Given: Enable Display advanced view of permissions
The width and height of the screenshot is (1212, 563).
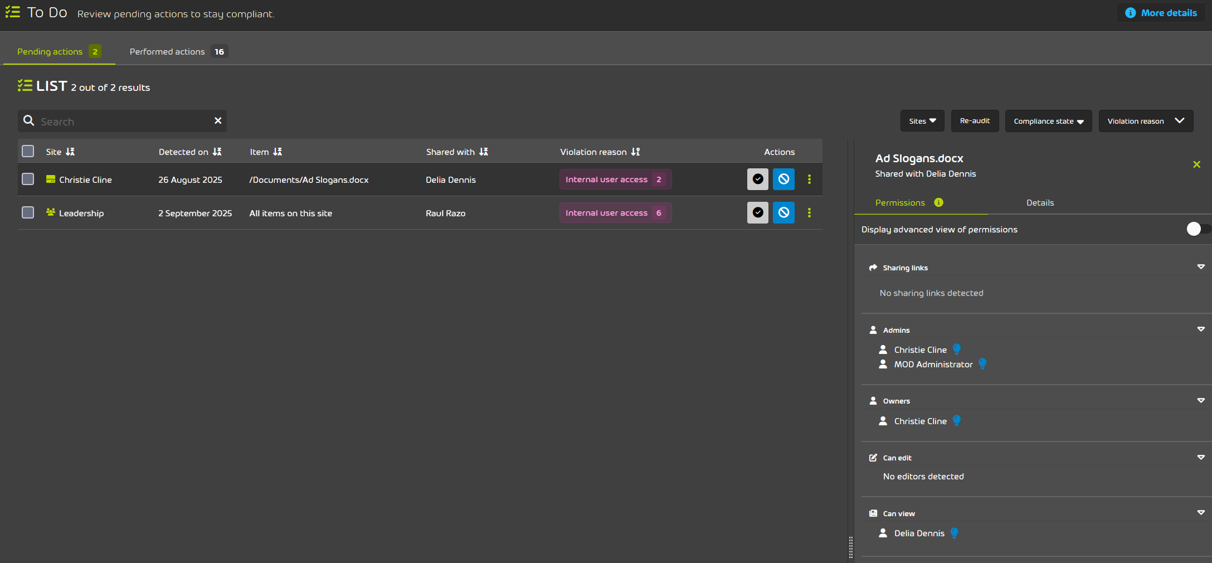Looking at the screenshot, I should click(x=1194, y=229).
